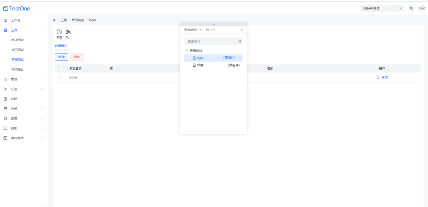The image size is (428, 207).
Task: Click the 打开 open toolbar icon
Action: (68, 32)
